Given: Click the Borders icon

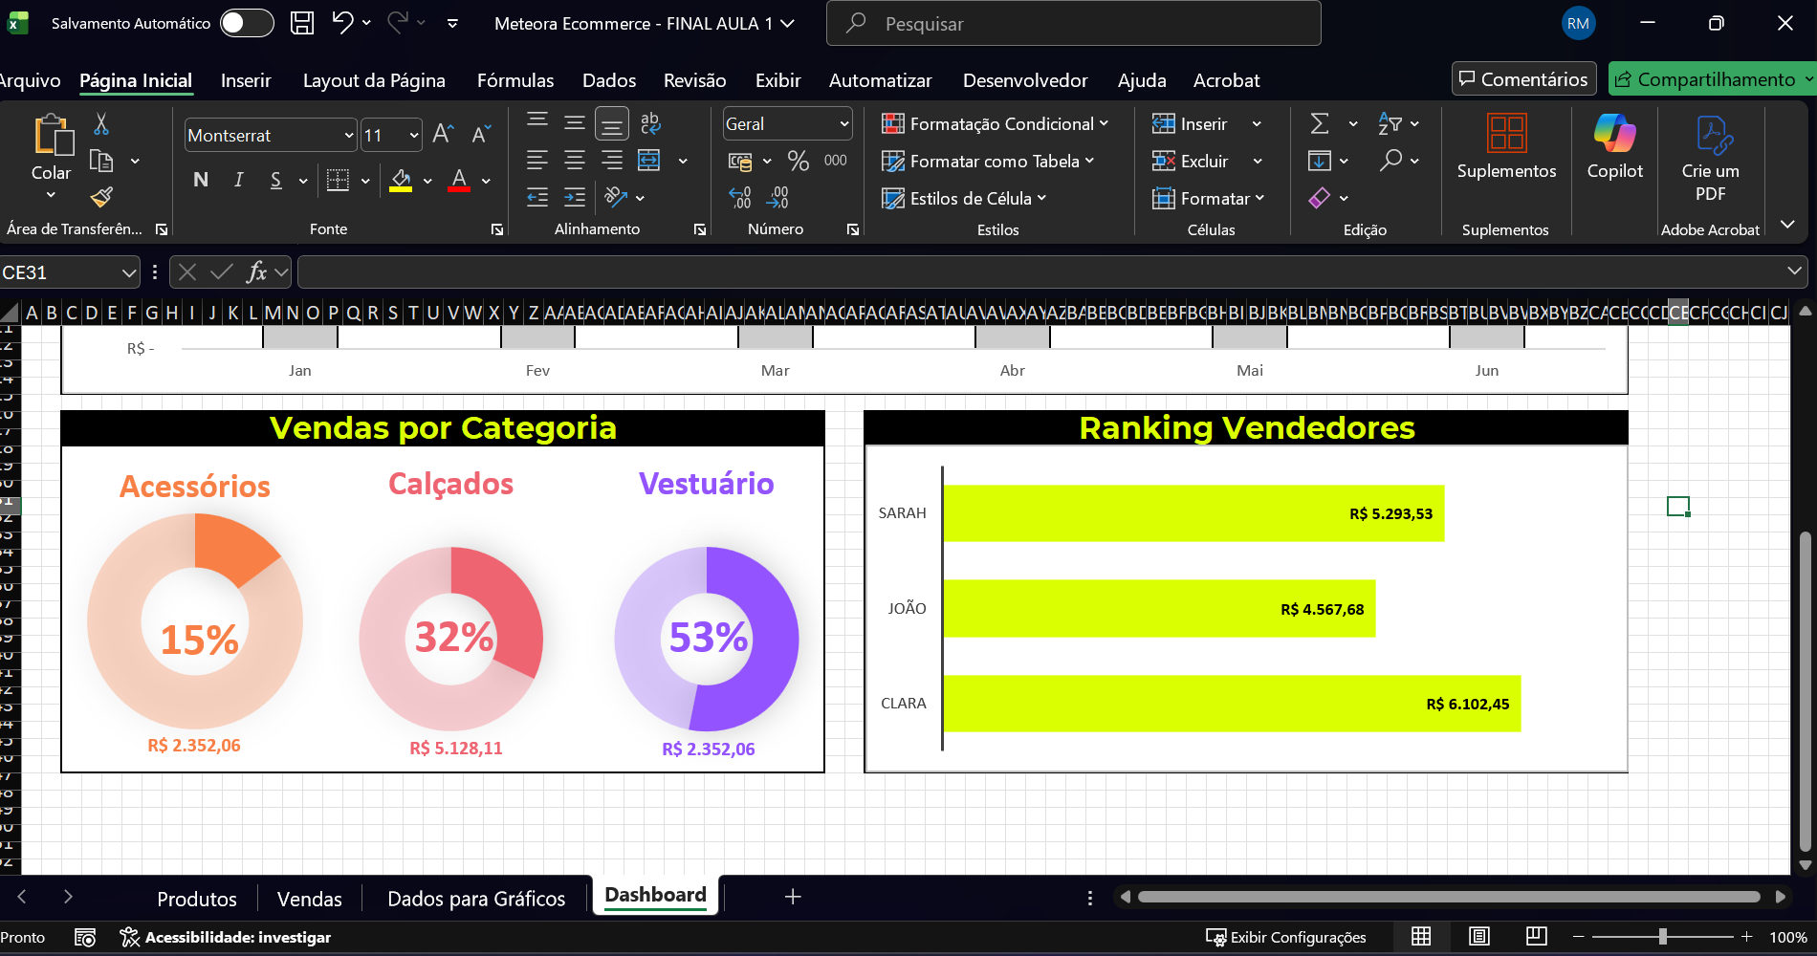Looking at the screenshot, I should pyautogui.click(x=338, y=180).
